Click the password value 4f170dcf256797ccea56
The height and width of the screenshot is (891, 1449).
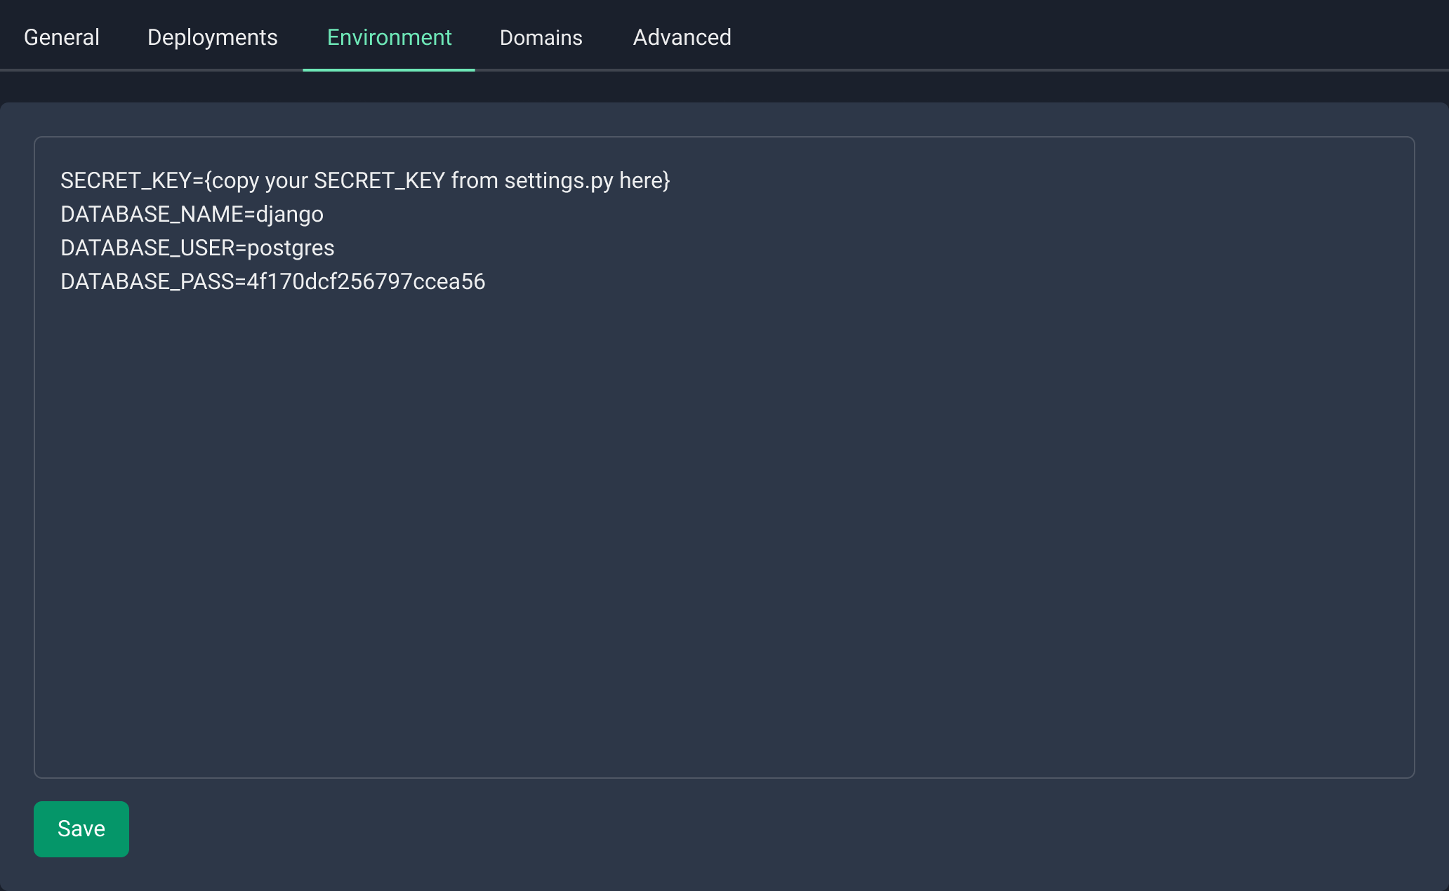tap(366, 282)
